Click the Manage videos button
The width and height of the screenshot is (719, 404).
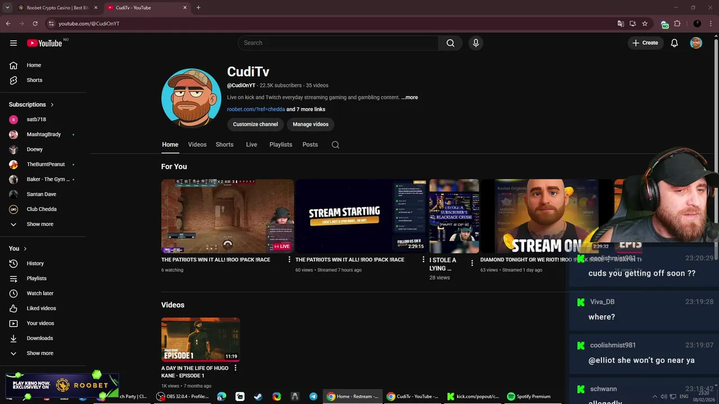pyautogui.click(x=311, y=125)
